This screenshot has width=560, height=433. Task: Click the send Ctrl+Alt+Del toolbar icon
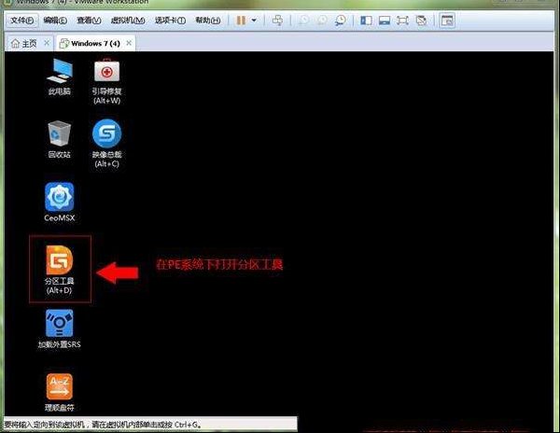point(277,21)
